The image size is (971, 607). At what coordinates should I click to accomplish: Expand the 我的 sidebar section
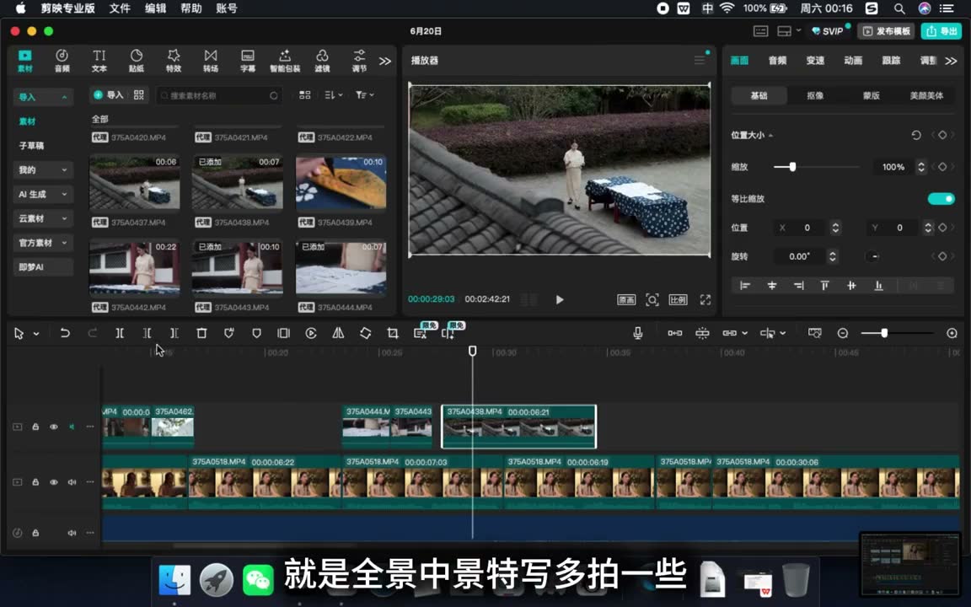(42, 169)
